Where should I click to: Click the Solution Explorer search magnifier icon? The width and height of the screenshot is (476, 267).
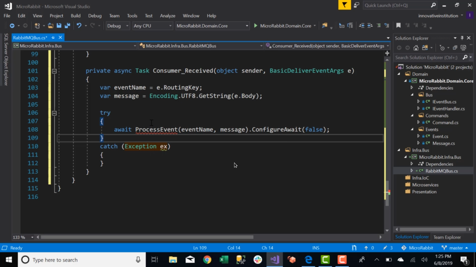[465, 57]
